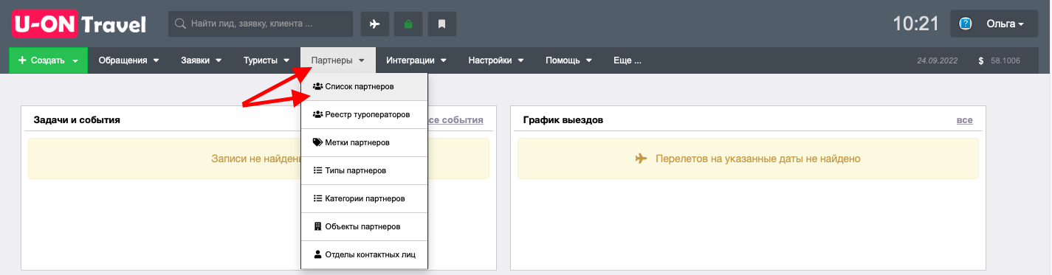Collapse the Партнеры menu
Screen dimensions: 1052x275
tap(338, 60)
